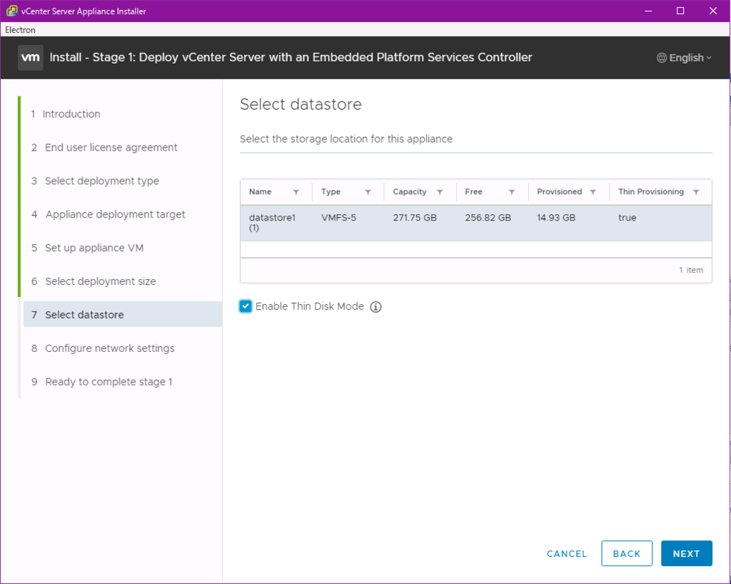Click the BACK button
Image resolution: width=731 pixels, height=584 pixels.
[x=627, y=554]
